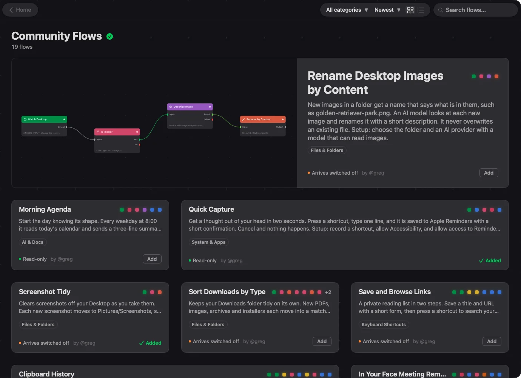The image size is (521, 378).
Task: Click 'by @greg' on Morning Agenda card
Action: click(62, 259)
